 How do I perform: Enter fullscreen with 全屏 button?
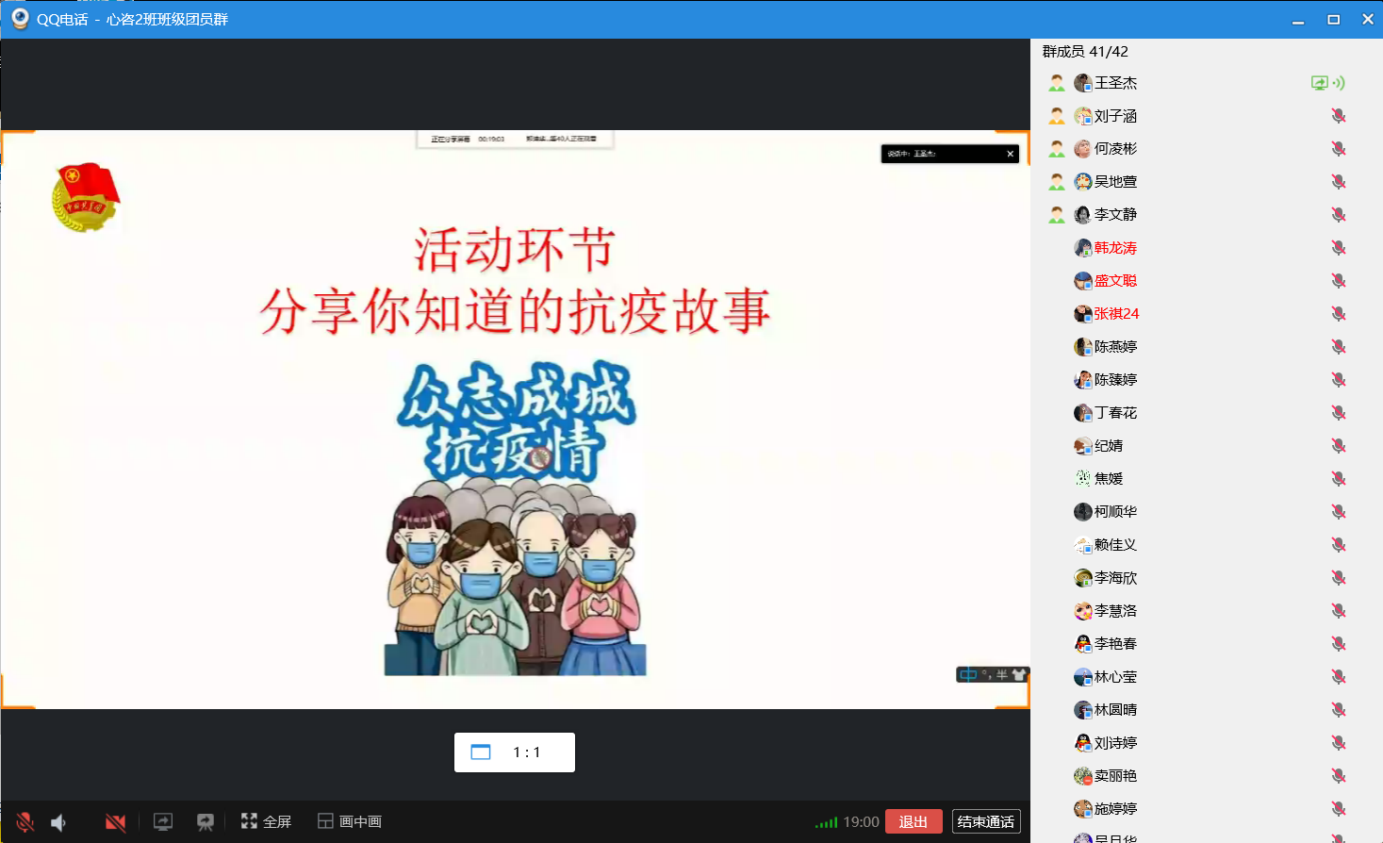[x=266, y=821]
